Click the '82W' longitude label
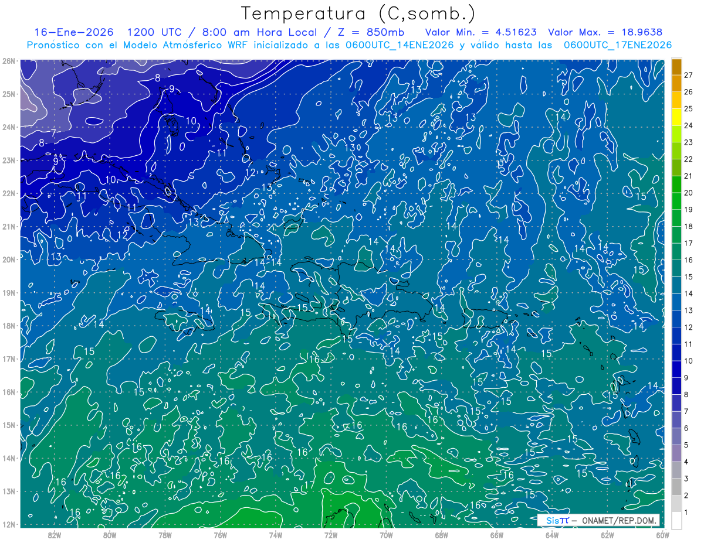The width and height of the screenshot is (704, 543). [55, 535]
